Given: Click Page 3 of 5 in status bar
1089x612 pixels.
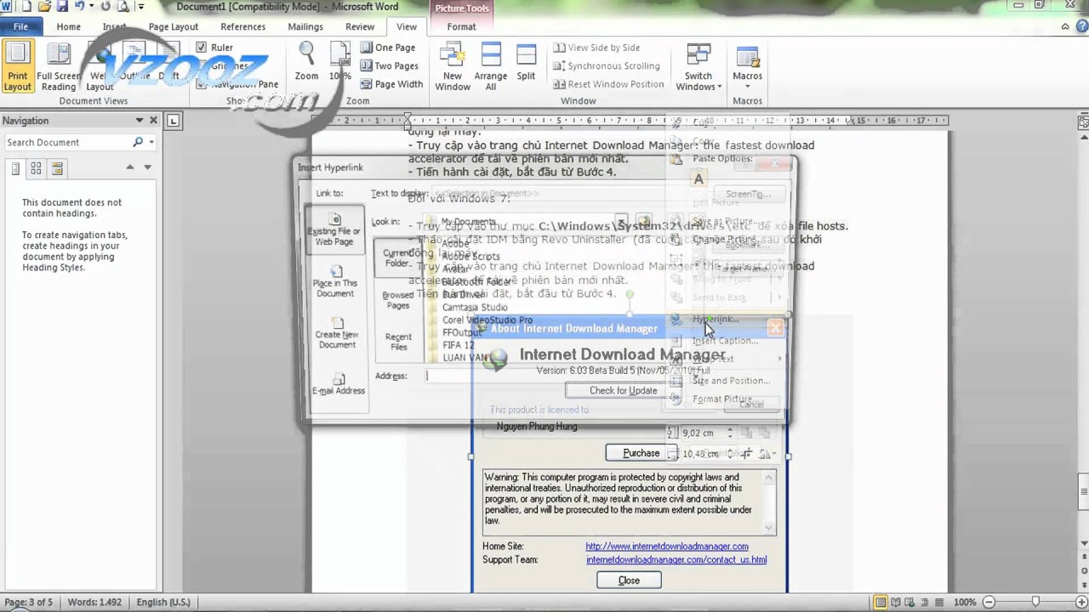Looking at the screenshot, I should point(29,602).
